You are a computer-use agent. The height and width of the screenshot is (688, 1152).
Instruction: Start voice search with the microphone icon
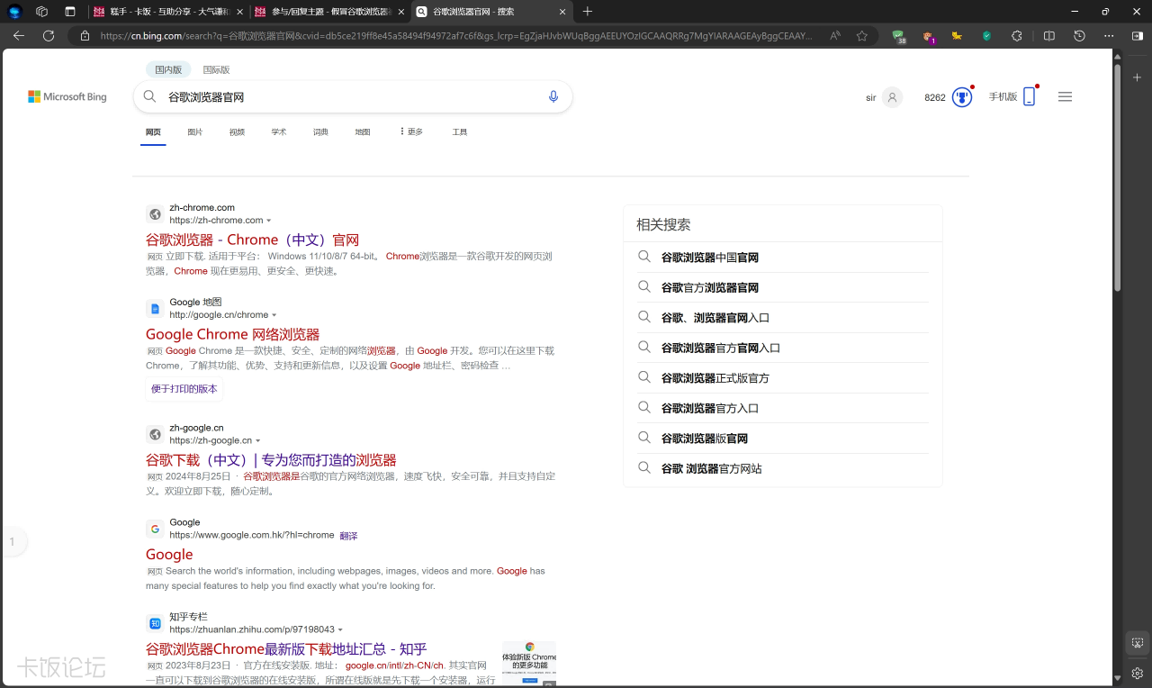(x=553, y=96)
